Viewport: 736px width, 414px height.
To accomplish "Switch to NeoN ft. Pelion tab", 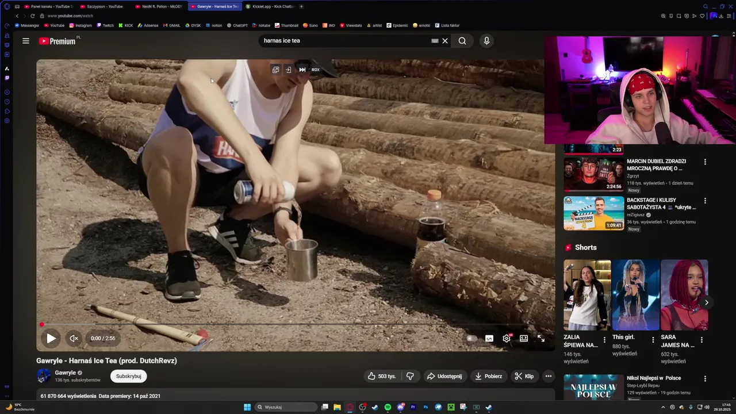I will [x=159, y=6].
